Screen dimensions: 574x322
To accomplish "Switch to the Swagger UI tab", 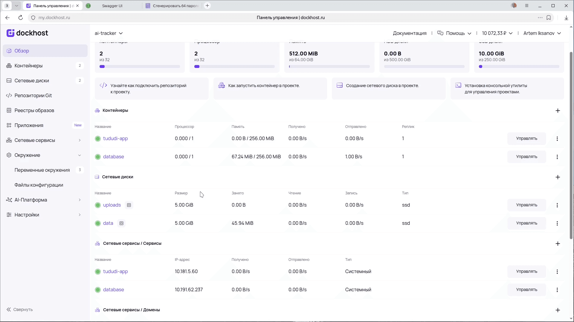I will pyautogui.click(x=112, y=6).
